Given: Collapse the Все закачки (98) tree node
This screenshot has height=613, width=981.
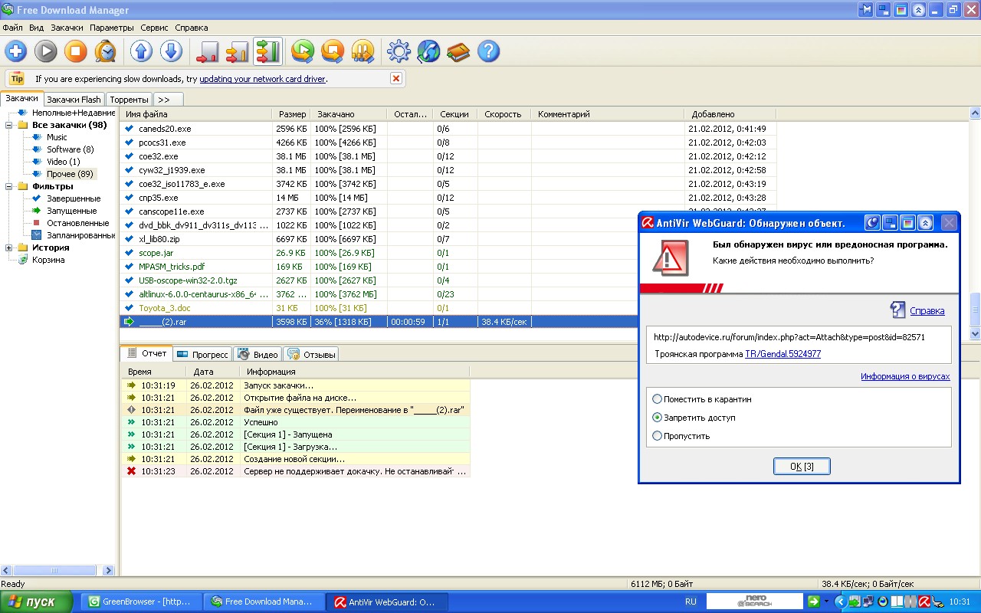Looking at the screenshot, I should point(9,125).
